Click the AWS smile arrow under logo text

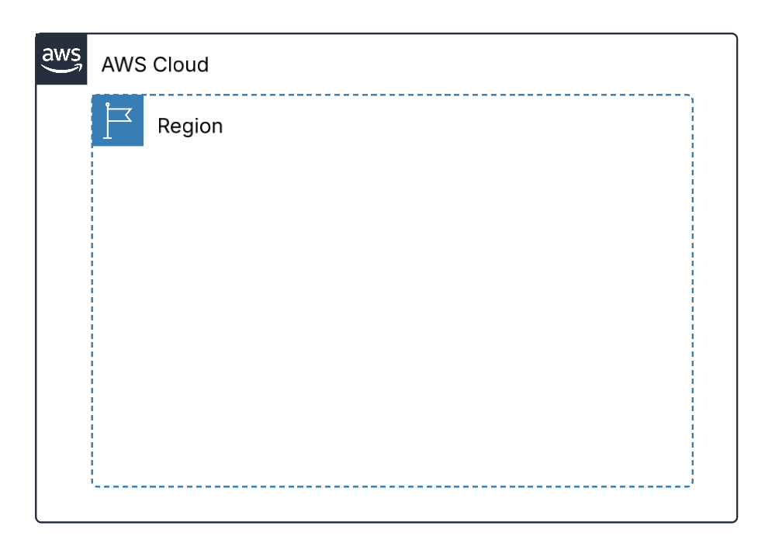(62, 69)
